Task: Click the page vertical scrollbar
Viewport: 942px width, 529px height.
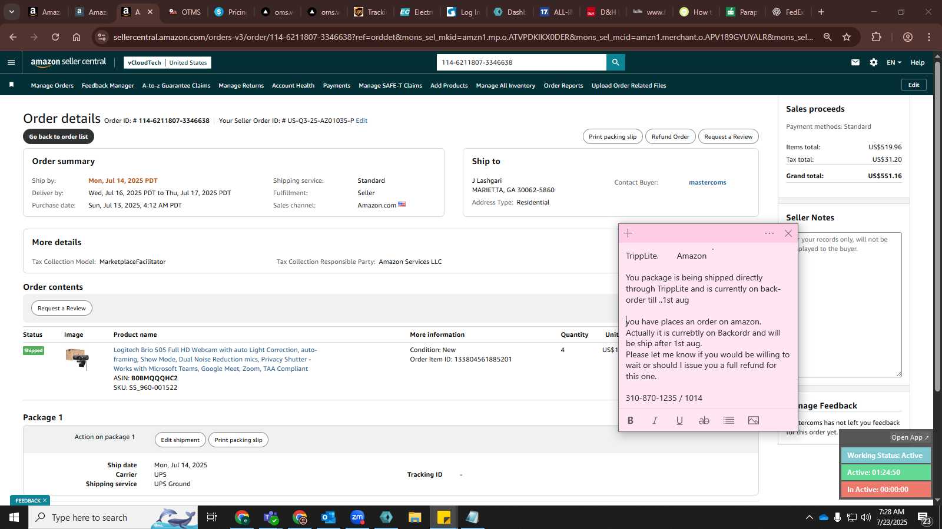Action: tap(937, 226)
